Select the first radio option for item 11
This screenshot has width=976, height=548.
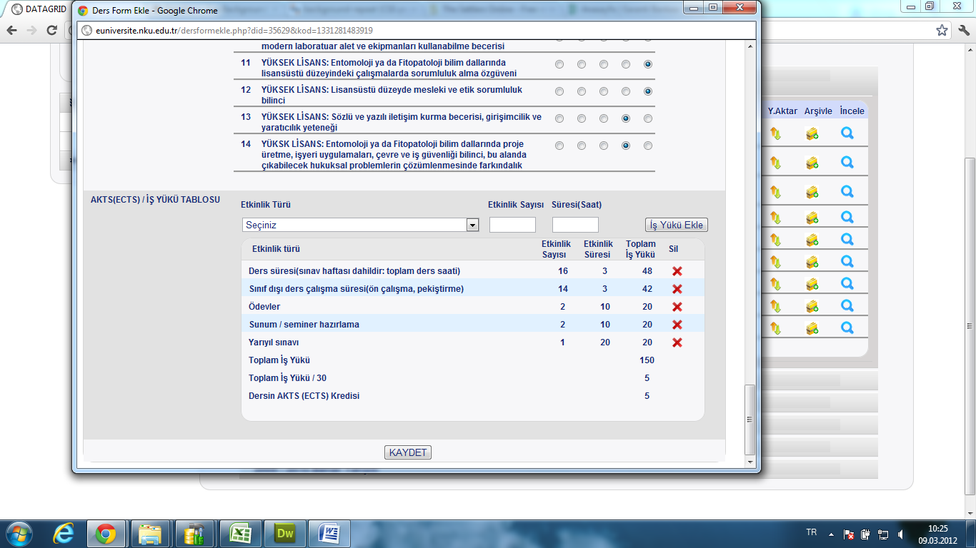coord(559,64)
